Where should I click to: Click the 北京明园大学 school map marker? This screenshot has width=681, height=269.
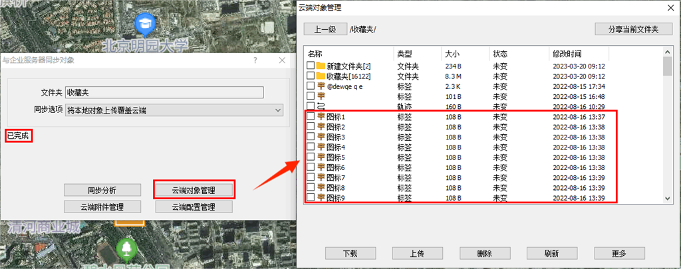coord(144,24)
